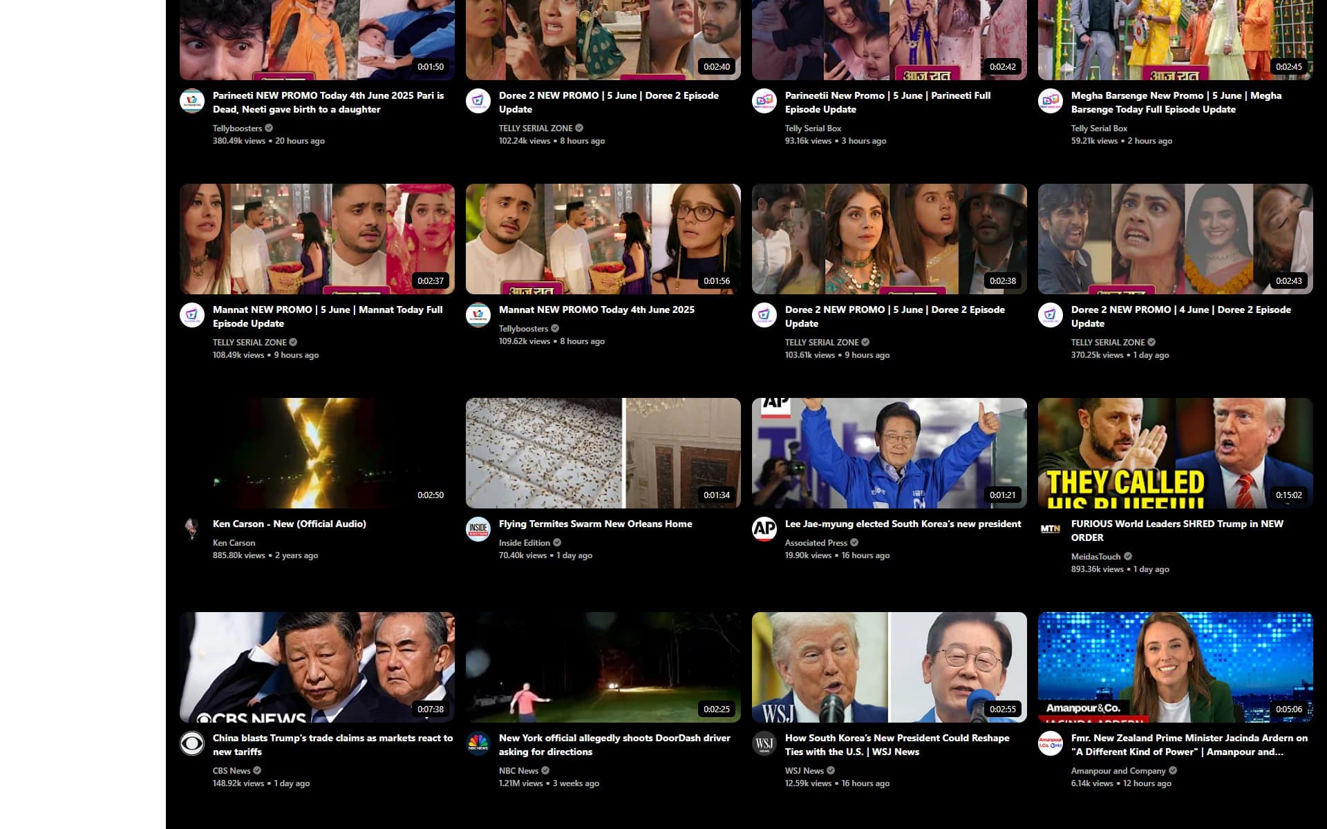
Task: Play Mannat 5 June thumbnail with 0:02:37 duration
Action: 317,239
